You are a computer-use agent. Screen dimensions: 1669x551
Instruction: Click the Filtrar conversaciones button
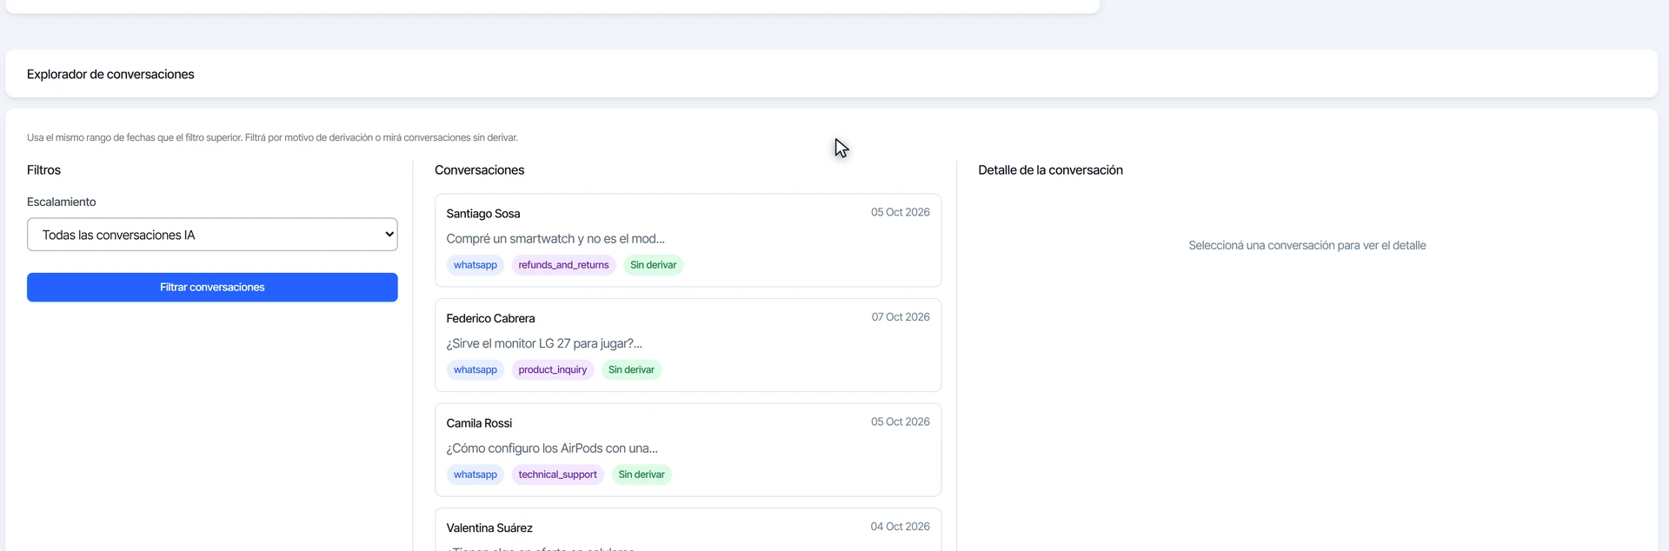212,288
